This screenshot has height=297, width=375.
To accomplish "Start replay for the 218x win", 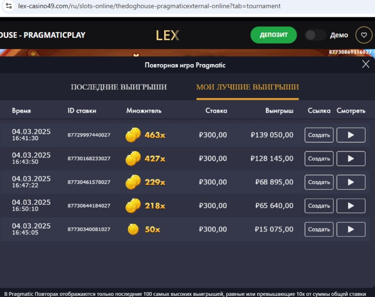I will pyautogui.click(x=351, y=206).
